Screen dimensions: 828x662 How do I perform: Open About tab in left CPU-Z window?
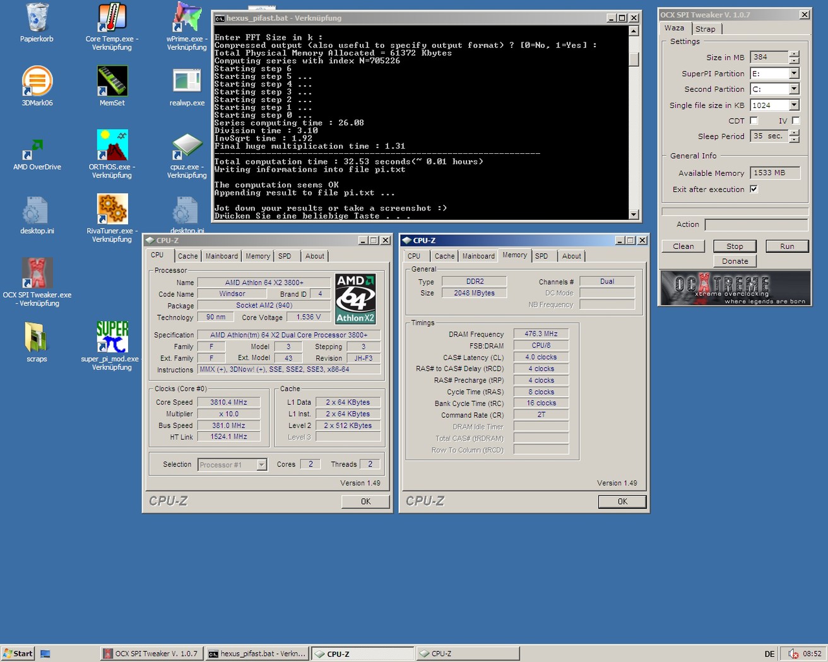point(315,256)
